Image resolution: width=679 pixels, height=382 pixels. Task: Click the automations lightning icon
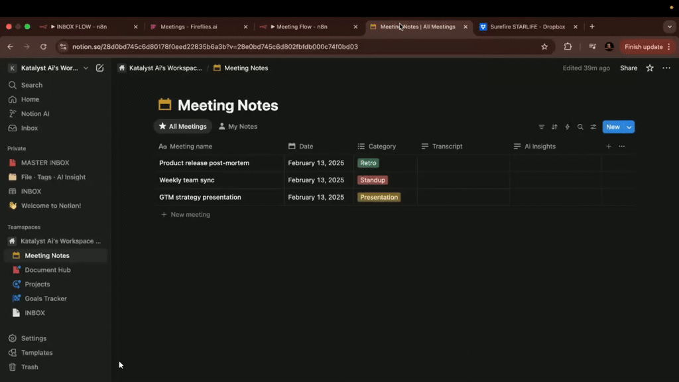pyautogui.click(x=568, y=127)
